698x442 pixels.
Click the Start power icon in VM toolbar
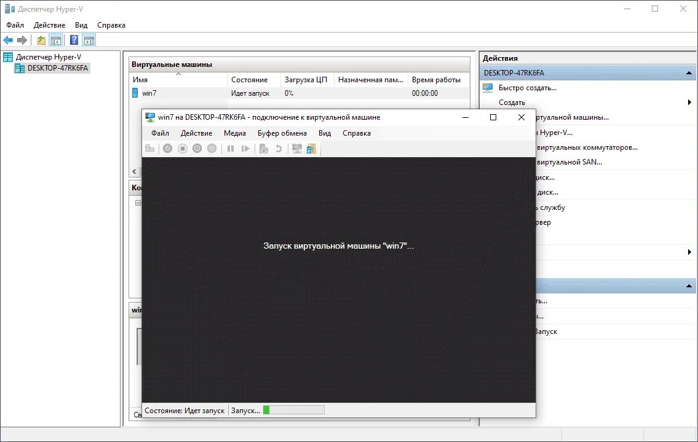coord(167,149)
